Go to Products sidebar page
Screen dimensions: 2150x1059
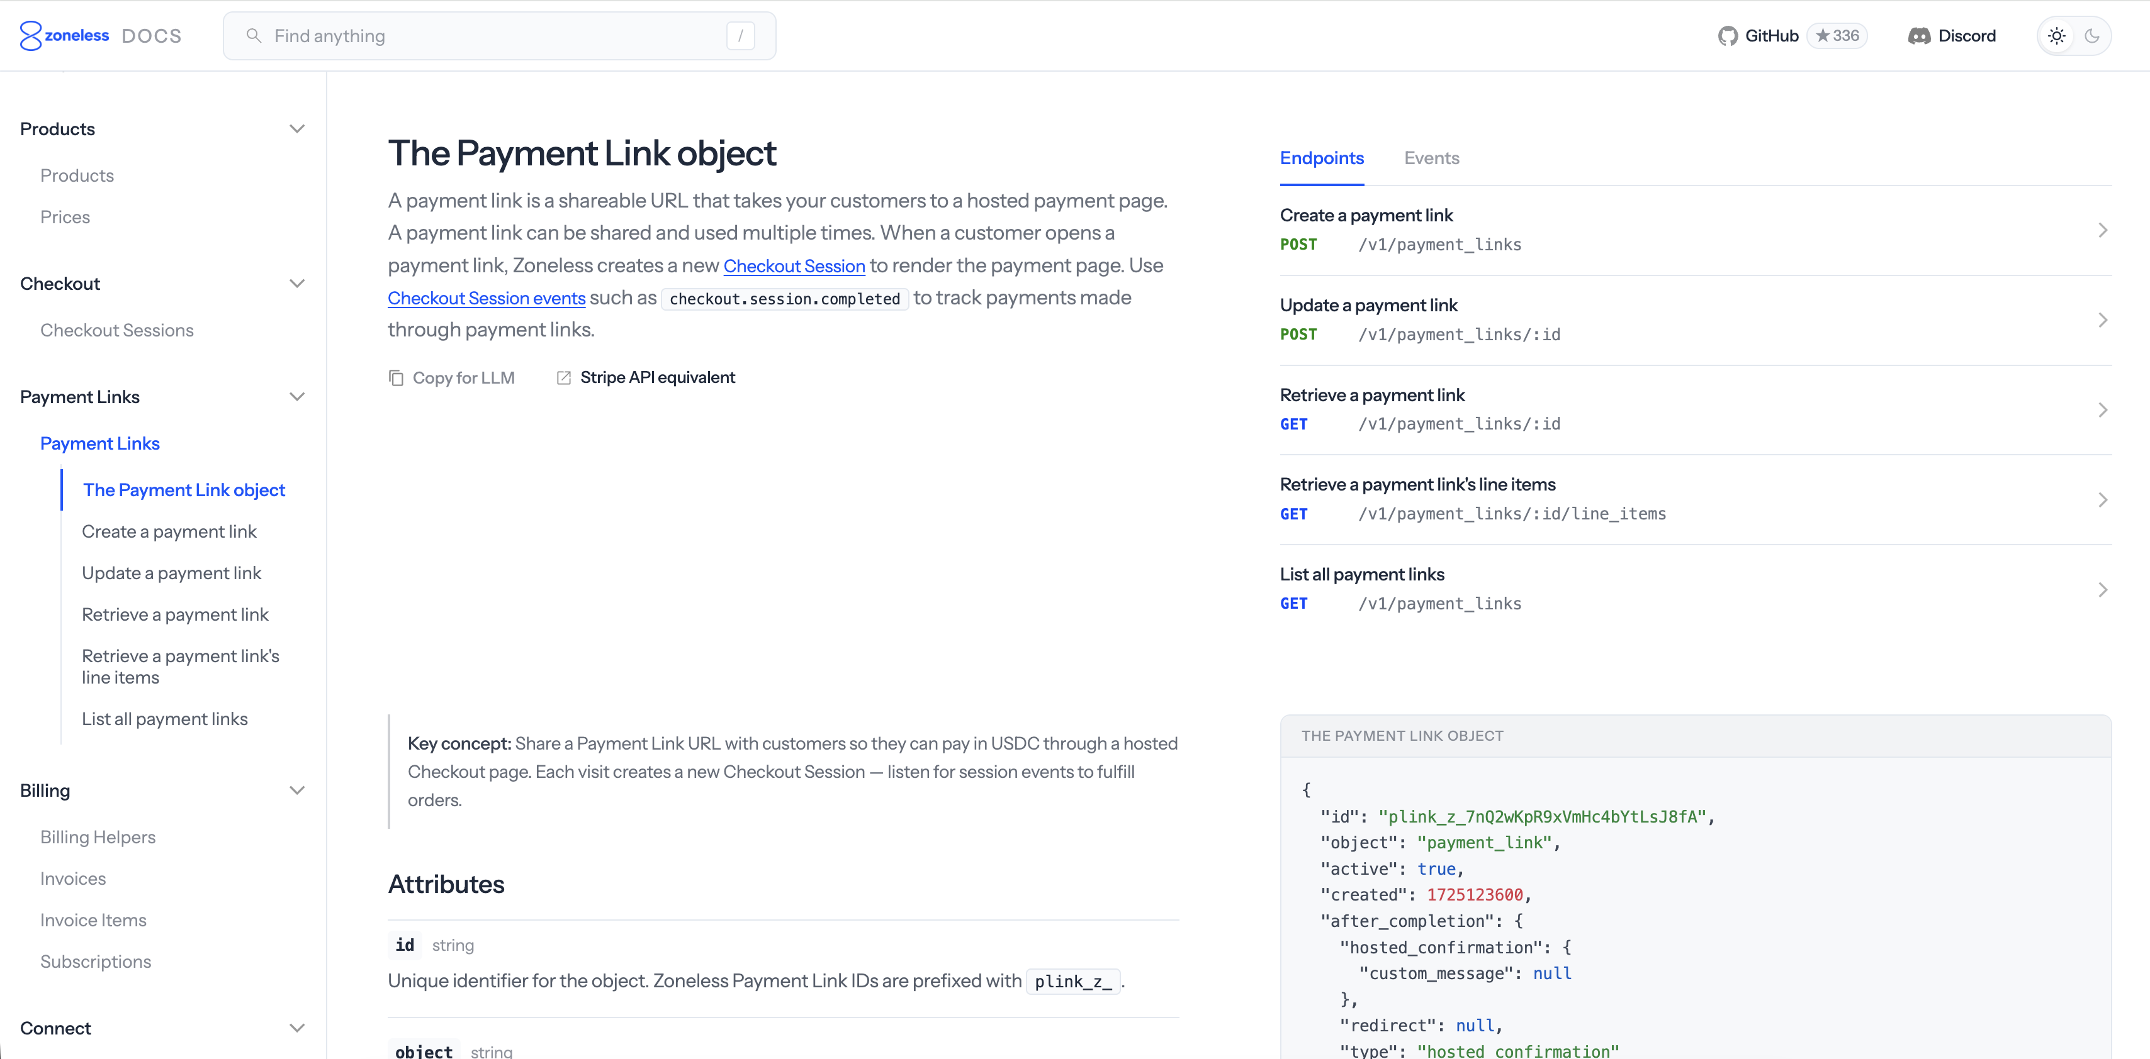[x=77, y=176]
